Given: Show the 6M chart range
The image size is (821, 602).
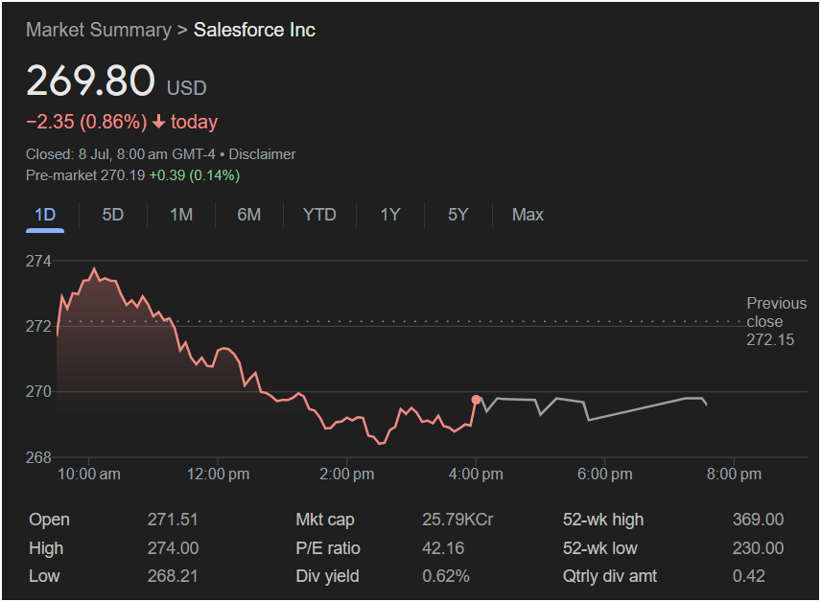Looking at the screenshot, I should (248, 215).
